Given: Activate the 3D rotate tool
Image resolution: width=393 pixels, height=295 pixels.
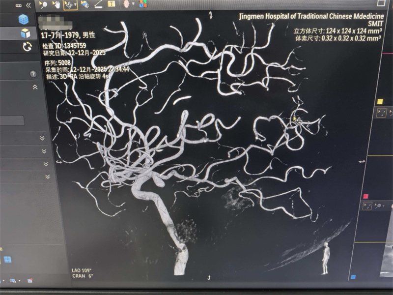Looking at the screenshot, I should [x=69, y=4].
